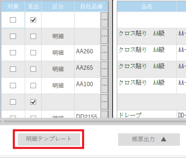
Task: Open item lookup (...) for AA100
Action: click(x=104, y=85)
